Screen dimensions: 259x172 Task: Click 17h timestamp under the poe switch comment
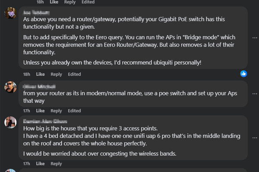tap(26, 111)
